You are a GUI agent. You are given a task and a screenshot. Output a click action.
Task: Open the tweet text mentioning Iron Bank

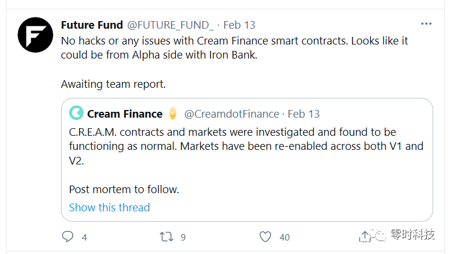click(x=234, y=63)
